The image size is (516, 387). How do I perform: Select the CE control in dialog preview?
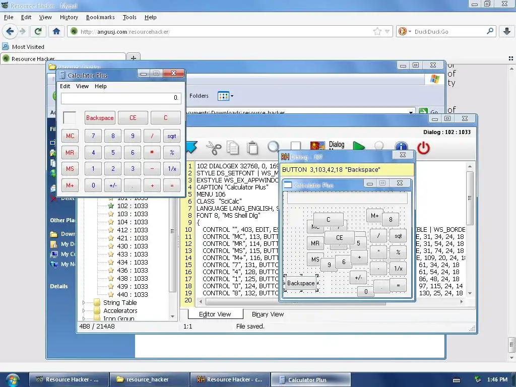(339, 238)
